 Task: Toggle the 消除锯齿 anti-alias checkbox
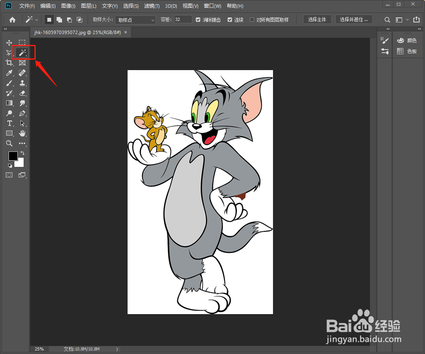[198, 20]
